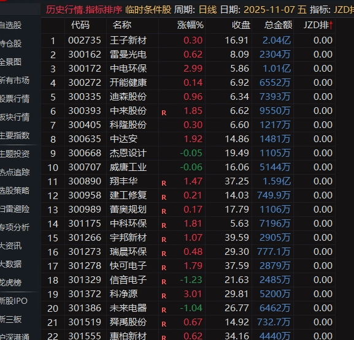Click amount 777.1万 for 瑞晨环保

click(274, 252)
